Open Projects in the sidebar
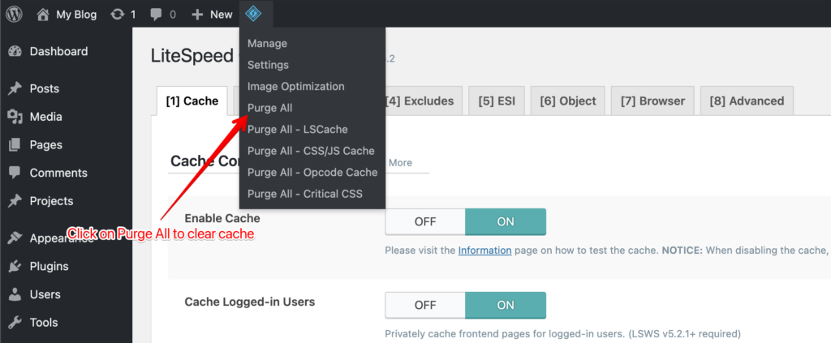 click(51, 200)
